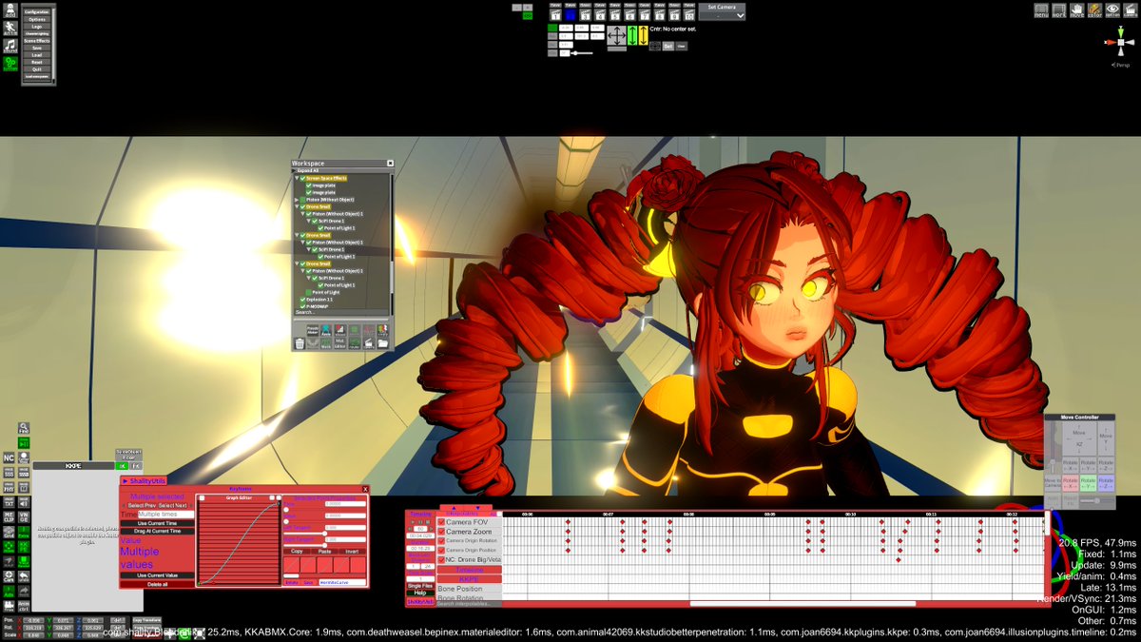Image resolution: width=1141 pixels, height=642 pixels.
Task: Click the NC icon in left toolbar
Action: tap(9, 457)
